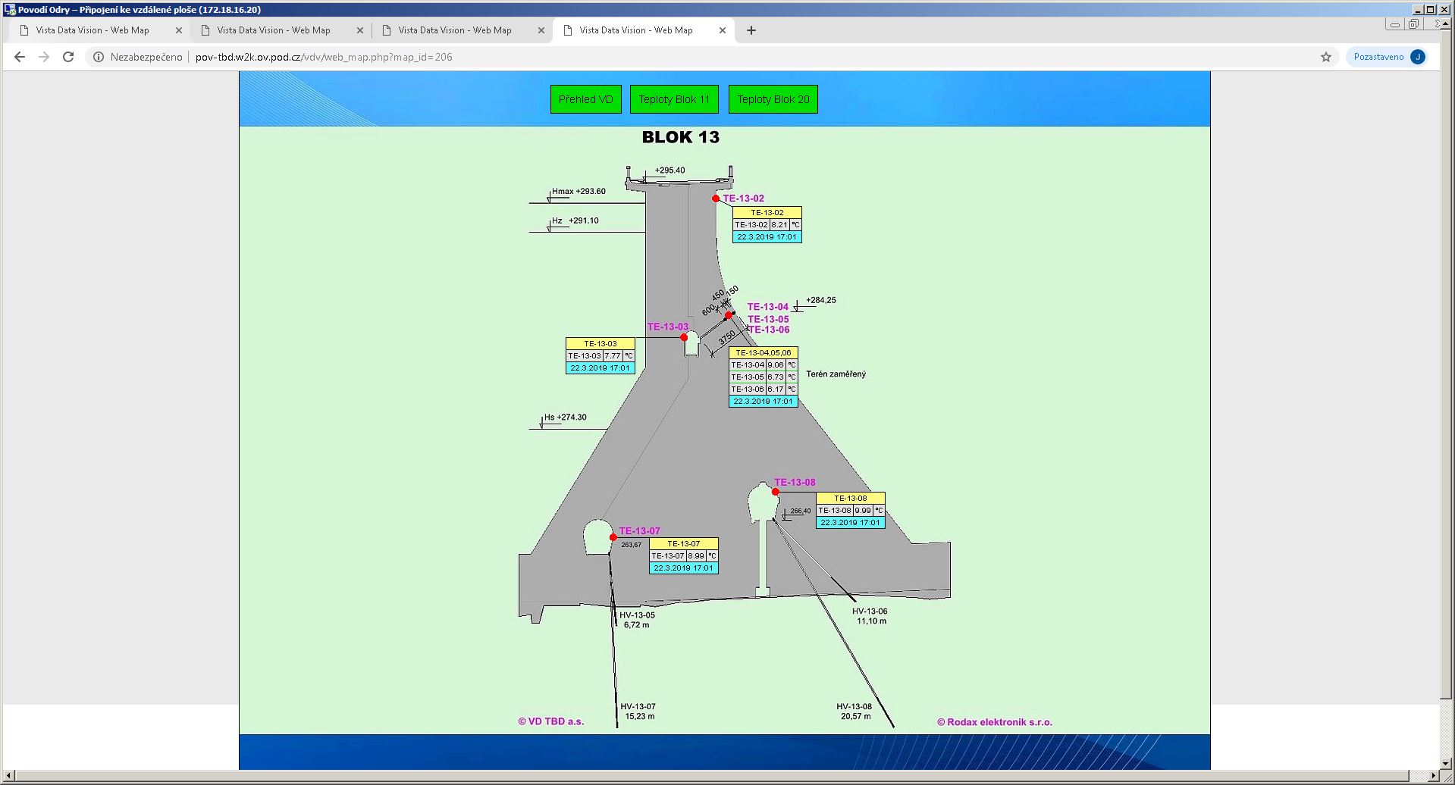This screenshot has width=1455, height=785.
Task: Reload the page with refresh icon
Action: [68, 57]
